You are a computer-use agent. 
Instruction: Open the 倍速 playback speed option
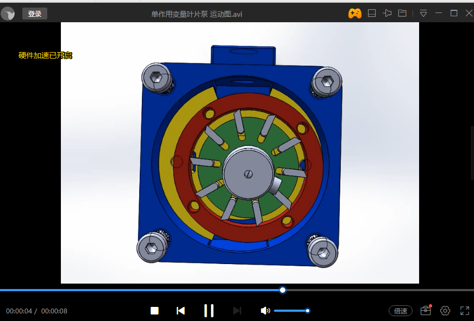[401, 311]
